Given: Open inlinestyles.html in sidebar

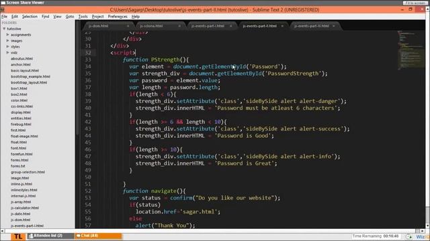Looking at the screenshot, I should tap(24, 190).
